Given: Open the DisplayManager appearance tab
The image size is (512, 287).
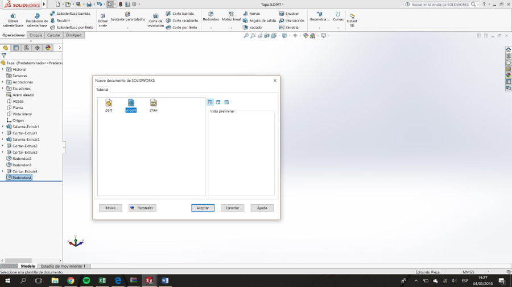Looking at the screenshot, I should pyautogui.click(x=48, y=48).
